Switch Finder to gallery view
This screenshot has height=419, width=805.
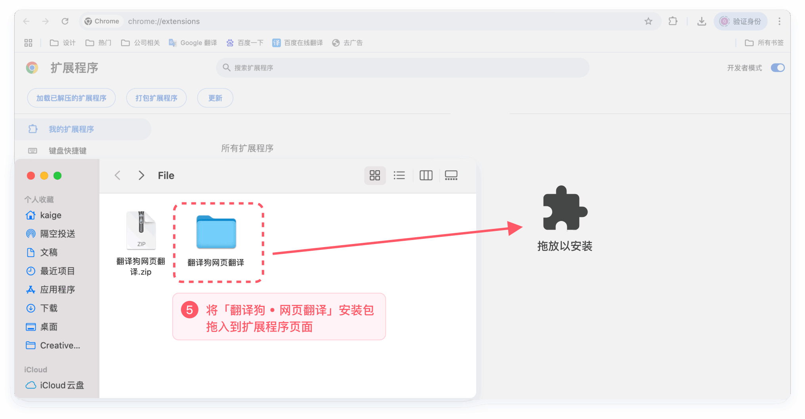tap(451, 175)
